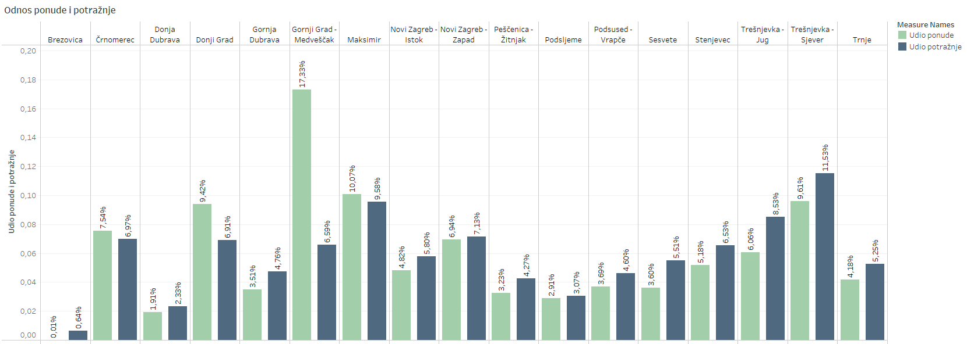This screenshot has width=967, height=344.
Task: Select the Udio ponude legend label
Action: tap(931, 35)
